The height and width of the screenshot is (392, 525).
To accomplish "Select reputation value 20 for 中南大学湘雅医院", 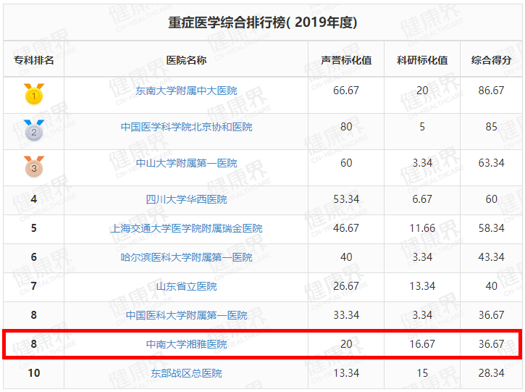I will click(x=346, y=344).
